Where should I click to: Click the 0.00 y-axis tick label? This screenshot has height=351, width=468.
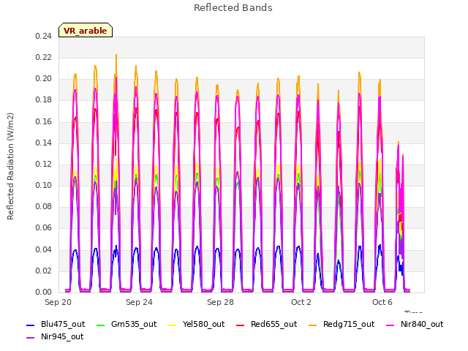tap(44, 292)
